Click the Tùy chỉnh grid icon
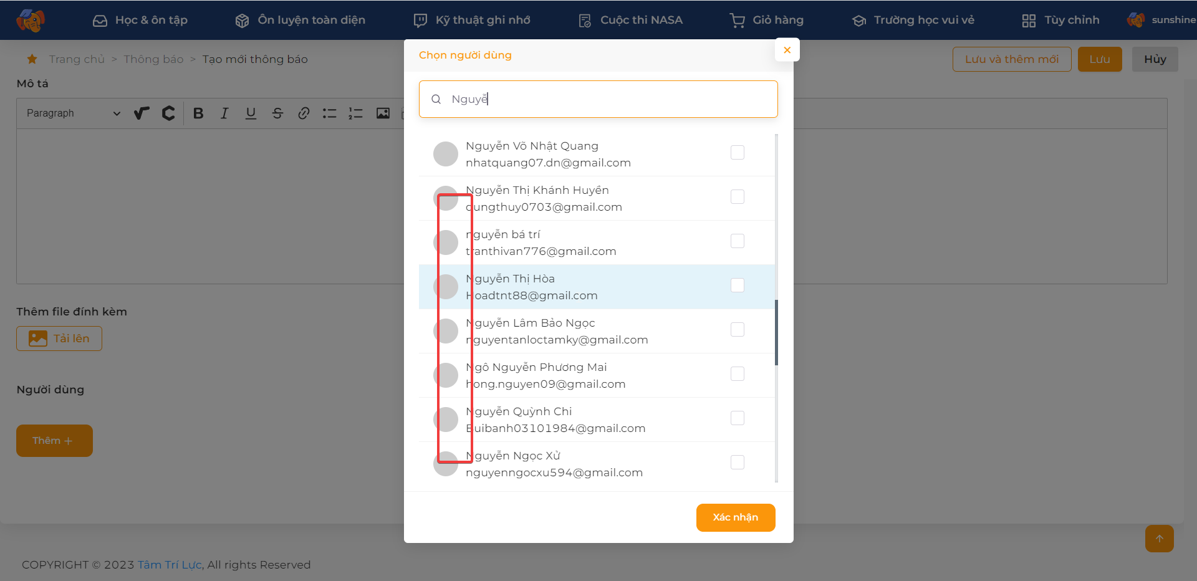Image resolution: width=1197 pixels, height=581 pixels. (1029, 21)
